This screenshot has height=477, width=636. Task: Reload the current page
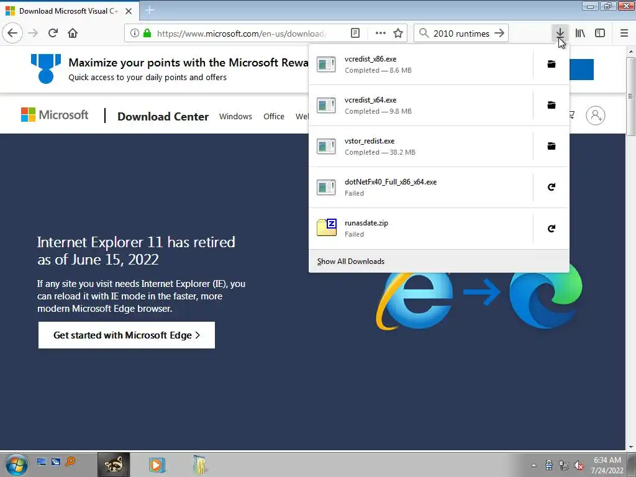[x=53, y=34]
